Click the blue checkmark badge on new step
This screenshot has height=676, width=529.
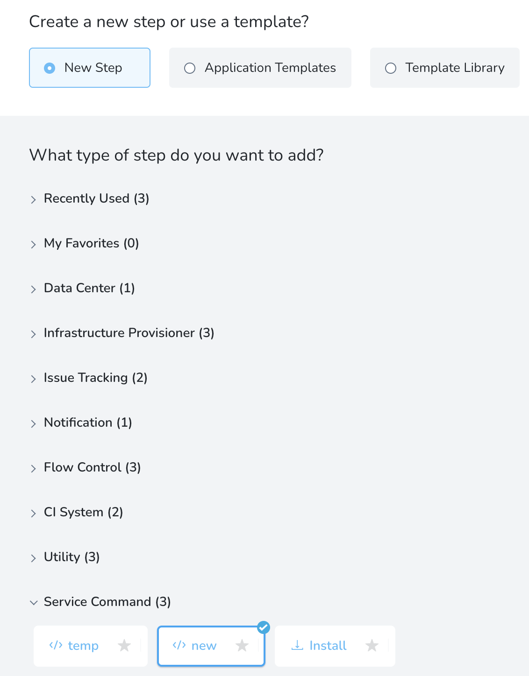pos(264,627)
